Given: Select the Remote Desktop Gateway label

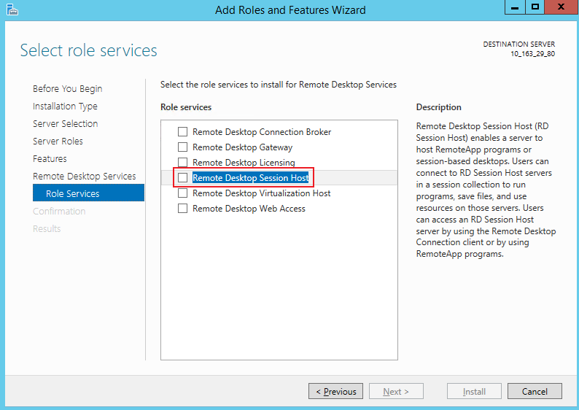Looking at the screenshot, I should coord(243,147).
